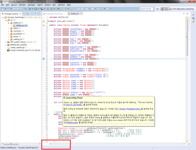Select mysql-connector-java-5.1.31-bin.jar file
This screenshot has height=150, width=196.
coord(24,50)
